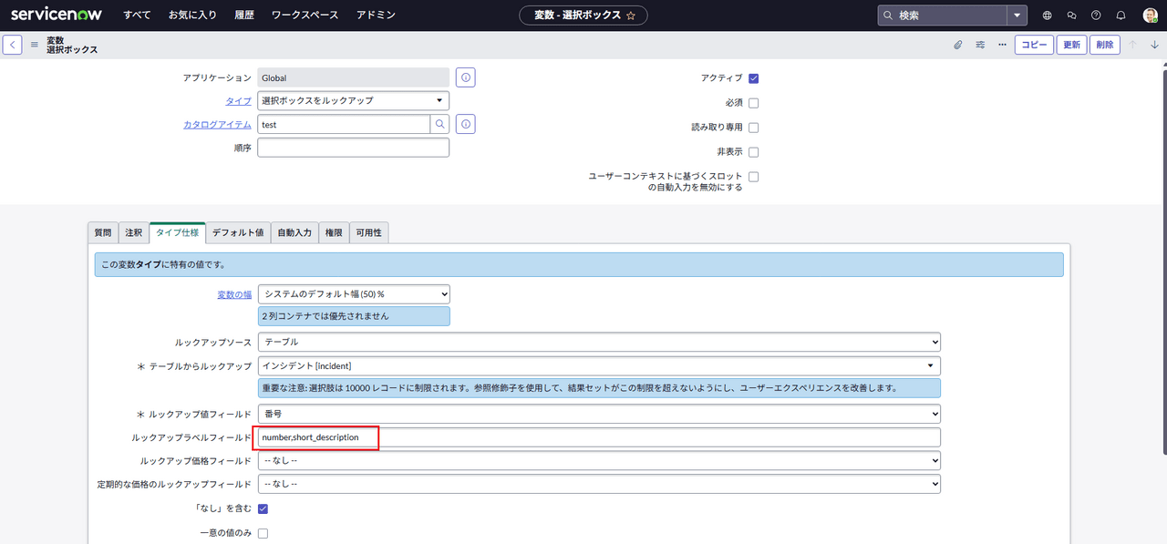
Task: Click the catalog item search magnifier icon
Action: pyautogui.click(x=439, y=124)
